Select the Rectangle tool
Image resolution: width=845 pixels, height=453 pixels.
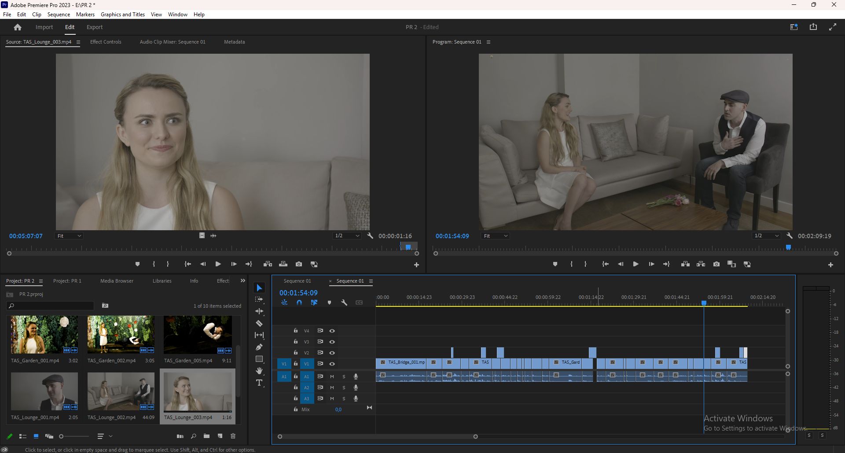coord(259,359)
